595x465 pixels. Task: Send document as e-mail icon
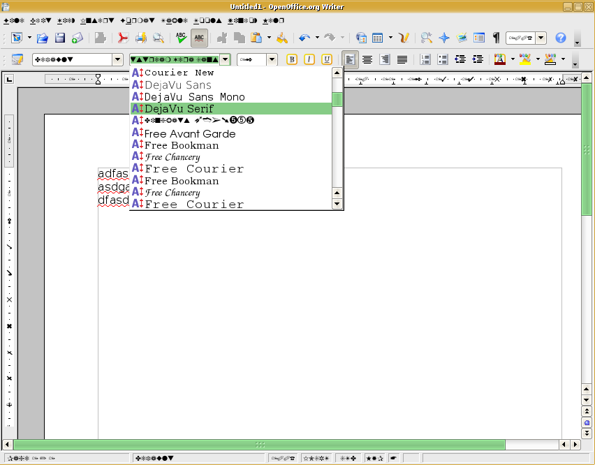click(78, 38)
